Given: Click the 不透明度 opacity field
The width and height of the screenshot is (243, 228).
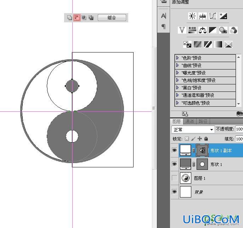Looking at the screenshot, I should point(239,129).
